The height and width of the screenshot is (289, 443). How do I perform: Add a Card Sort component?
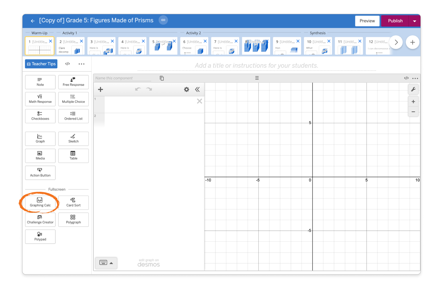(x=73, y=202)
